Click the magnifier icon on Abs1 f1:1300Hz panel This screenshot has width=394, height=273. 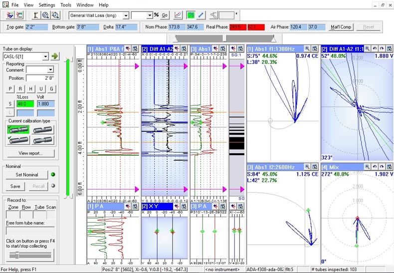(x=307, y=48)
